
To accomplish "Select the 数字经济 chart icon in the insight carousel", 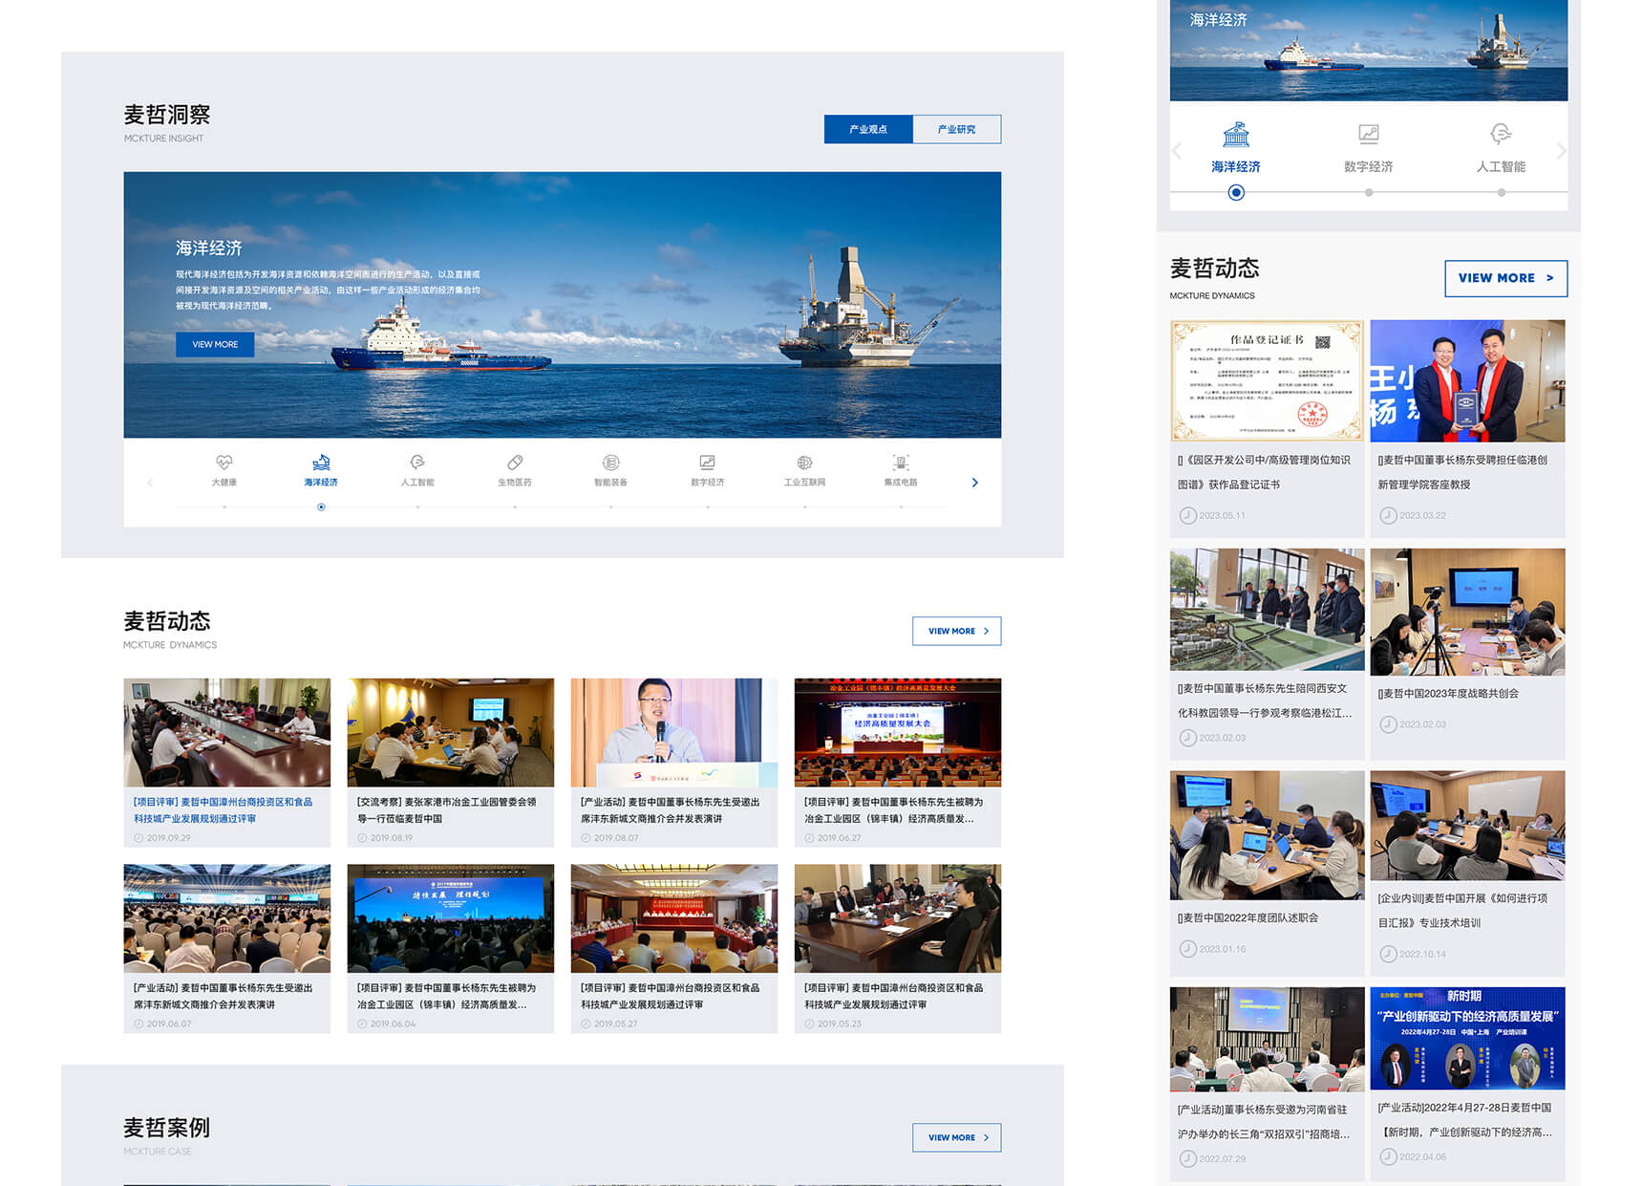I will pyautogui.click(x=707, y=463).
